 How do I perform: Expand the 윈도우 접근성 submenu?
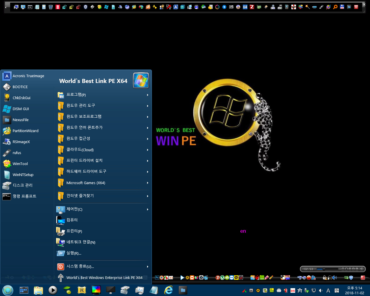coord(103,139)
